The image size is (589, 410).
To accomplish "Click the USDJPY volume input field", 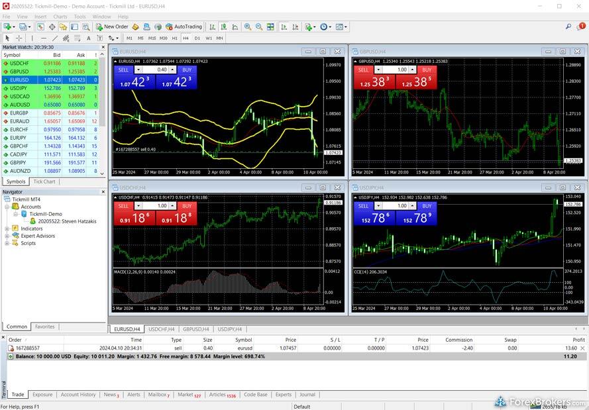I will [402, 206].
